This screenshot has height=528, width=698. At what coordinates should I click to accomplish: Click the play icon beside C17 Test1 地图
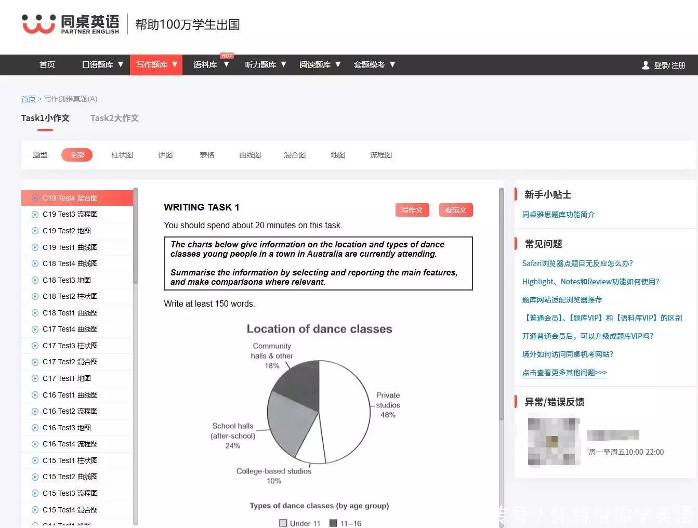[34, 378]
